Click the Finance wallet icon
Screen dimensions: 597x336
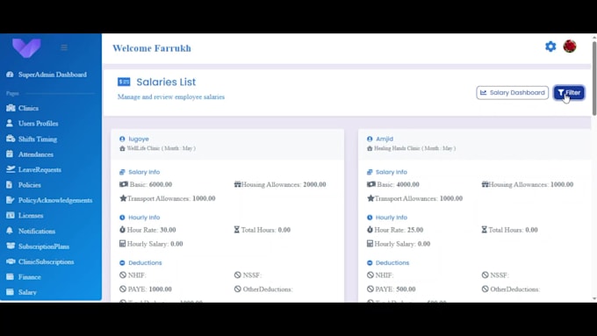[10, 276]
